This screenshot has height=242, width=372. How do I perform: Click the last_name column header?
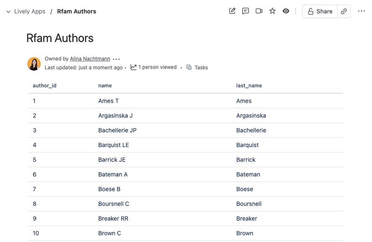249,85
